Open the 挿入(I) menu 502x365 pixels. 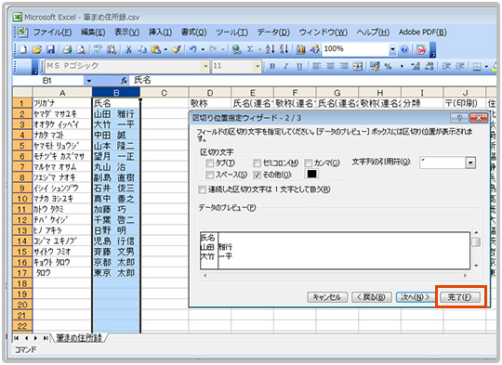pyautogui.click(x=160, y=33)
